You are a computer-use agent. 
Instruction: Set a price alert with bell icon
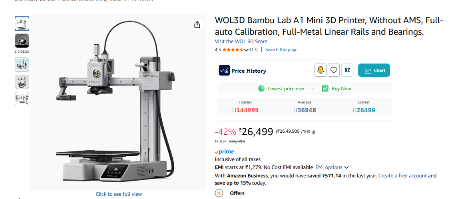tap(321, 70)
